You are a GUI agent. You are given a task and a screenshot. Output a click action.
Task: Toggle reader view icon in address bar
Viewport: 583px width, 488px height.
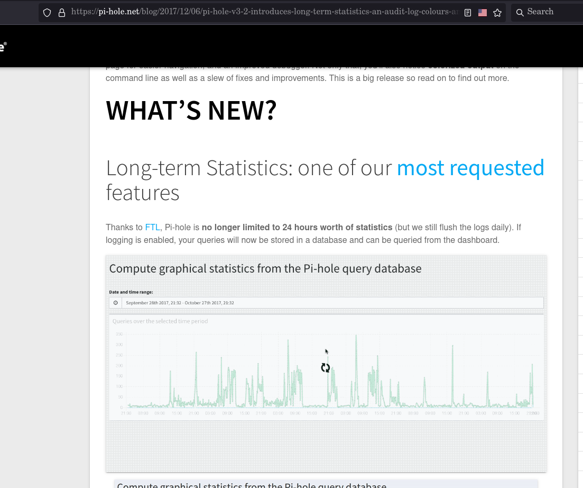coord(468,13)
